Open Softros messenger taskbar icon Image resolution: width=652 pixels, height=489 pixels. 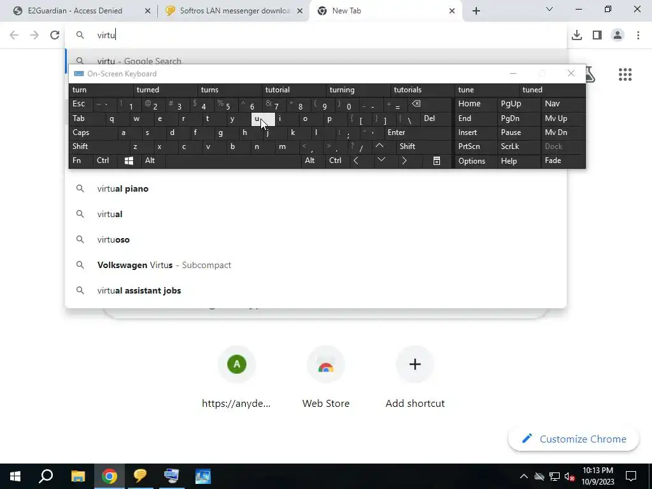click(x=140, y=476)
